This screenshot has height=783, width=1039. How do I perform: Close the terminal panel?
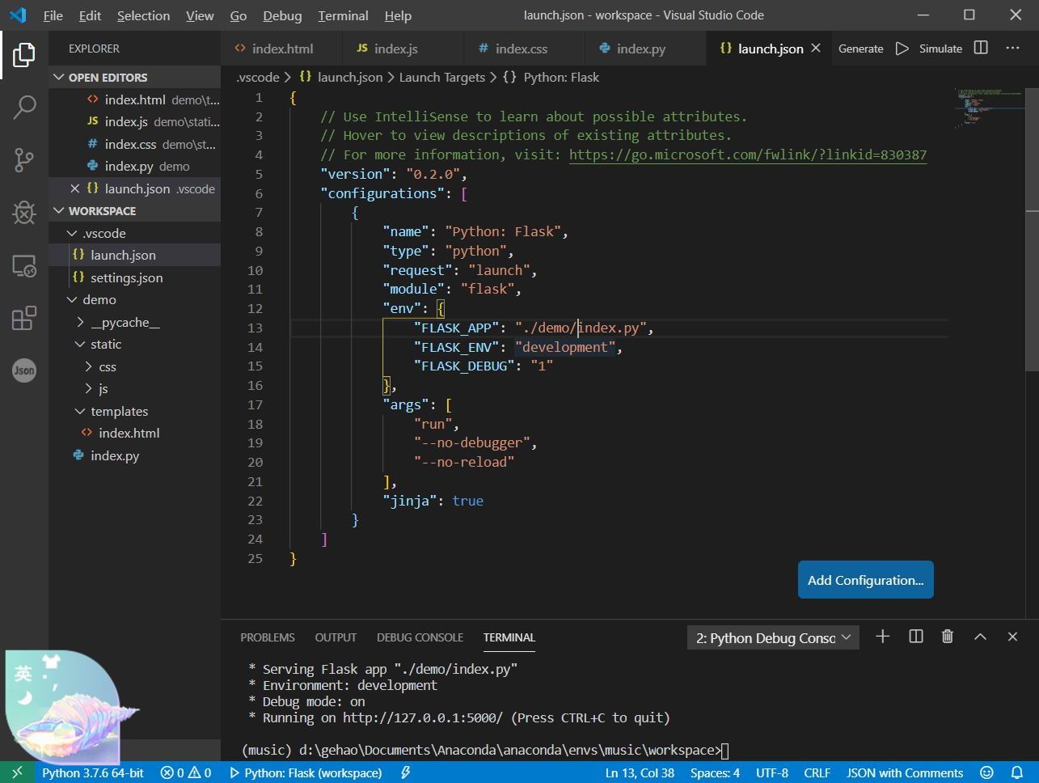(1012, 637)
